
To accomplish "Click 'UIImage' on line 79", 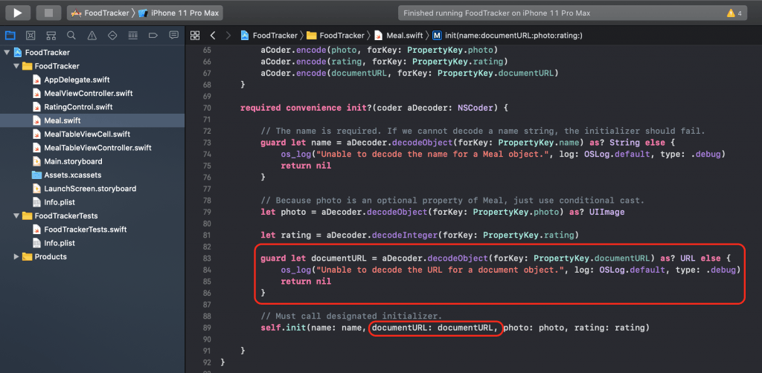I will click(x=607, y=212).
